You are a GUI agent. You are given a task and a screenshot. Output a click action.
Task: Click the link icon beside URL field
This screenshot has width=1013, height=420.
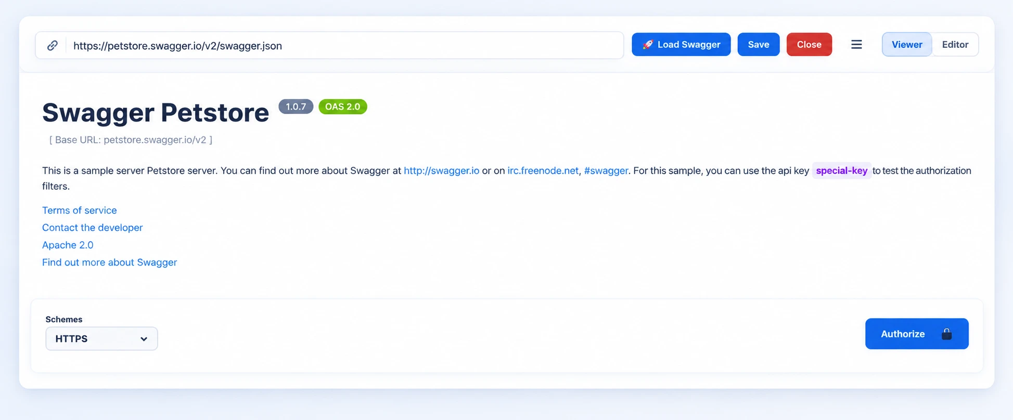(52, 45)
